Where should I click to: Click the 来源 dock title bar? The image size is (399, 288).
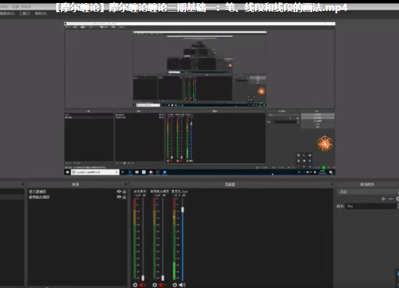[x=77, y=184]
